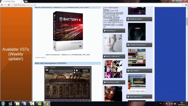Viewport: 188px width, 106px height.
Task: Click the Rosetta Stone tag
Action: (x=112, y=17)
